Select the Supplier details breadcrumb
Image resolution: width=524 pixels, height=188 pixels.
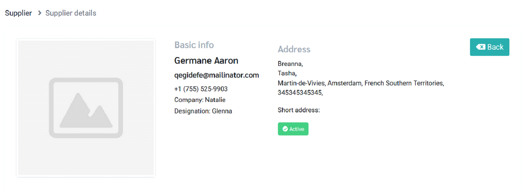click(x=71, y=13)
